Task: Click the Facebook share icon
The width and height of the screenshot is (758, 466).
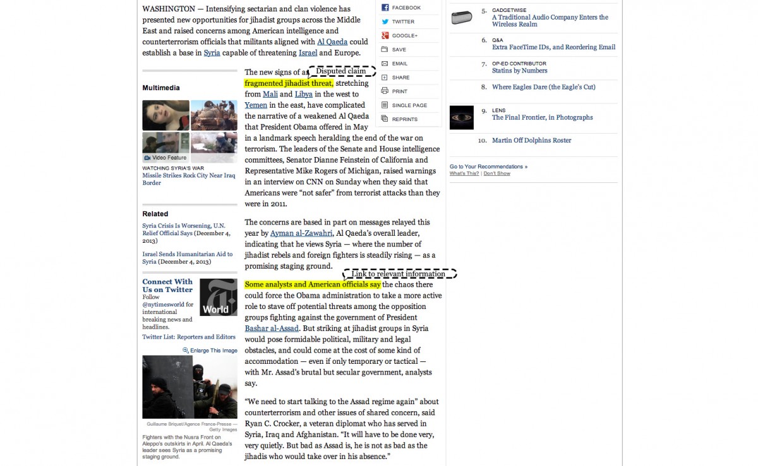Action: (x=385, y=8)
